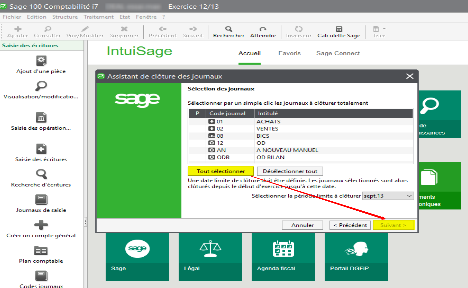Open the Portail DGFiP tile
This screenshot has width=468, height=288.
click(356, 257)
